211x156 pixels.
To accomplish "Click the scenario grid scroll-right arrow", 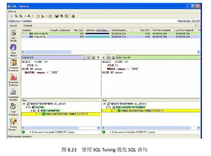I will tap(198, 52).
